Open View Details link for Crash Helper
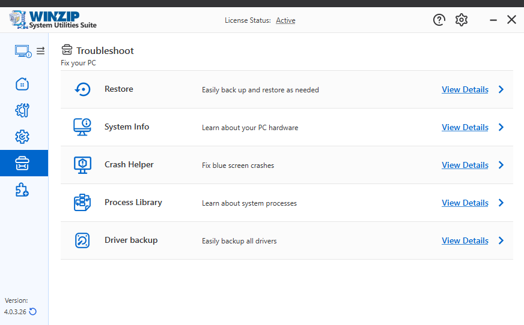Screen dimensions: 524x325 click(x=465, y=165)
